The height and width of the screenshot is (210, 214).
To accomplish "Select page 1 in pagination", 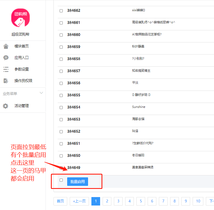I will pyautogui.click(x=96, y=201).
